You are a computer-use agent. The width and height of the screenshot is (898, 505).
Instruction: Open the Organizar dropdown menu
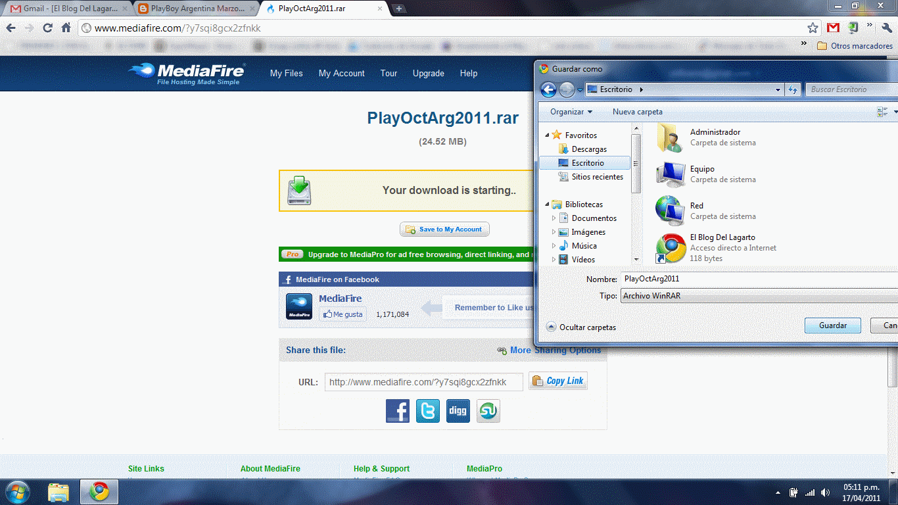point(571,112)
